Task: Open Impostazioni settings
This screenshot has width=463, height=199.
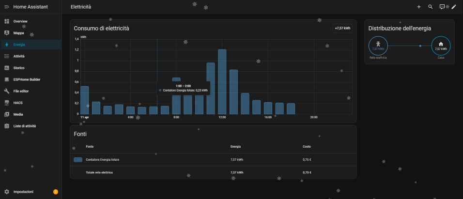Action: coord(23,192)
